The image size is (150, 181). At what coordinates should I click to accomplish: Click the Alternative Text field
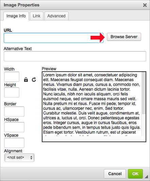click(x=75, y=56)
